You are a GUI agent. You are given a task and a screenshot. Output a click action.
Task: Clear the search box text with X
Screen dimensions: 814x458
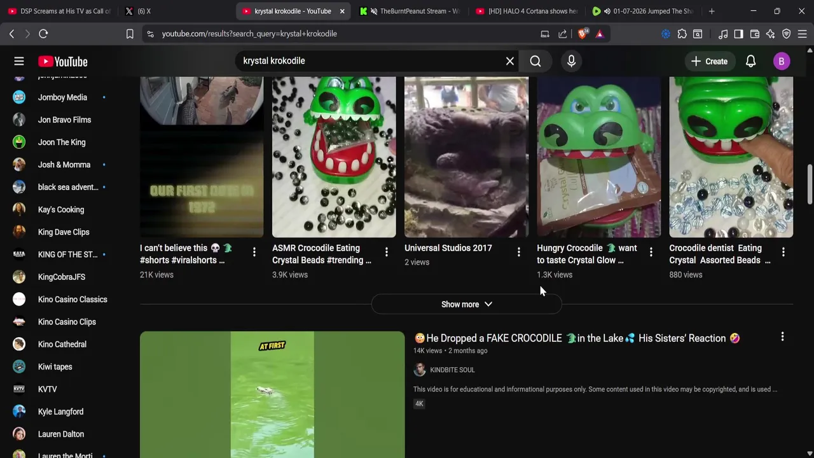point(510,61)
